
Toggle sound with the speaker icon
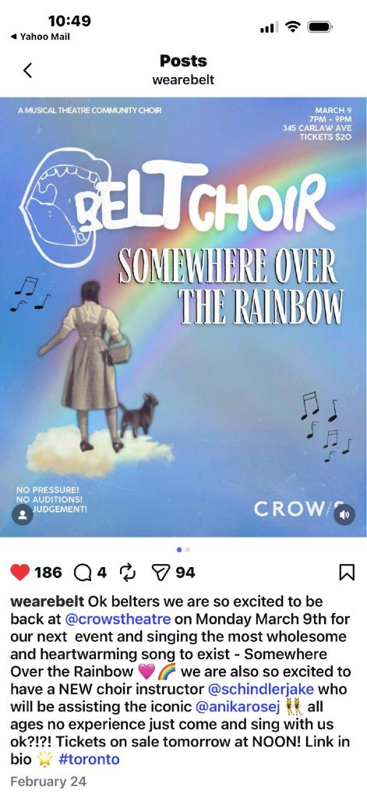pos(344,515)
